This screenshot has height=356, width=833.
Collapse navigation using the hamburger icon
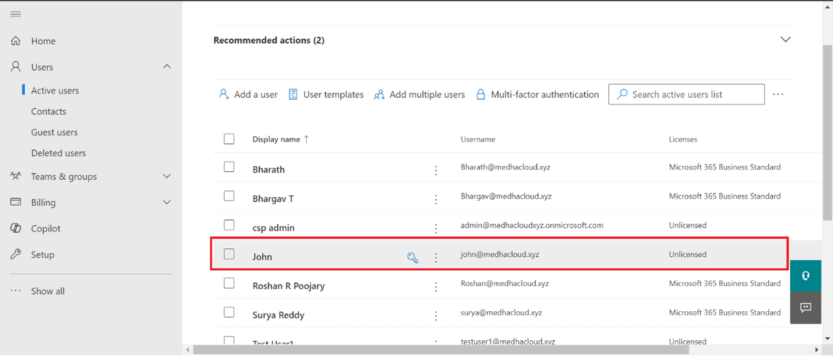point(15,13)
